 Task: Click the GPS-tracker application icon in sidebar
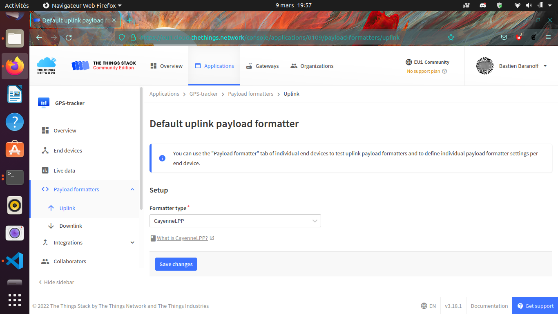tap(44, 103)
